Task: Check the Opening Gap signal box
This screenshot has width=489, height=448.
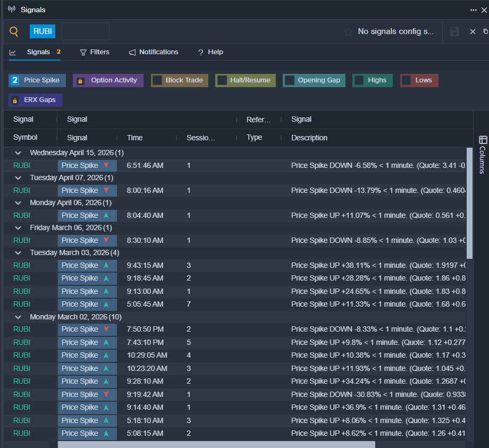Action: tap(290, 80)
